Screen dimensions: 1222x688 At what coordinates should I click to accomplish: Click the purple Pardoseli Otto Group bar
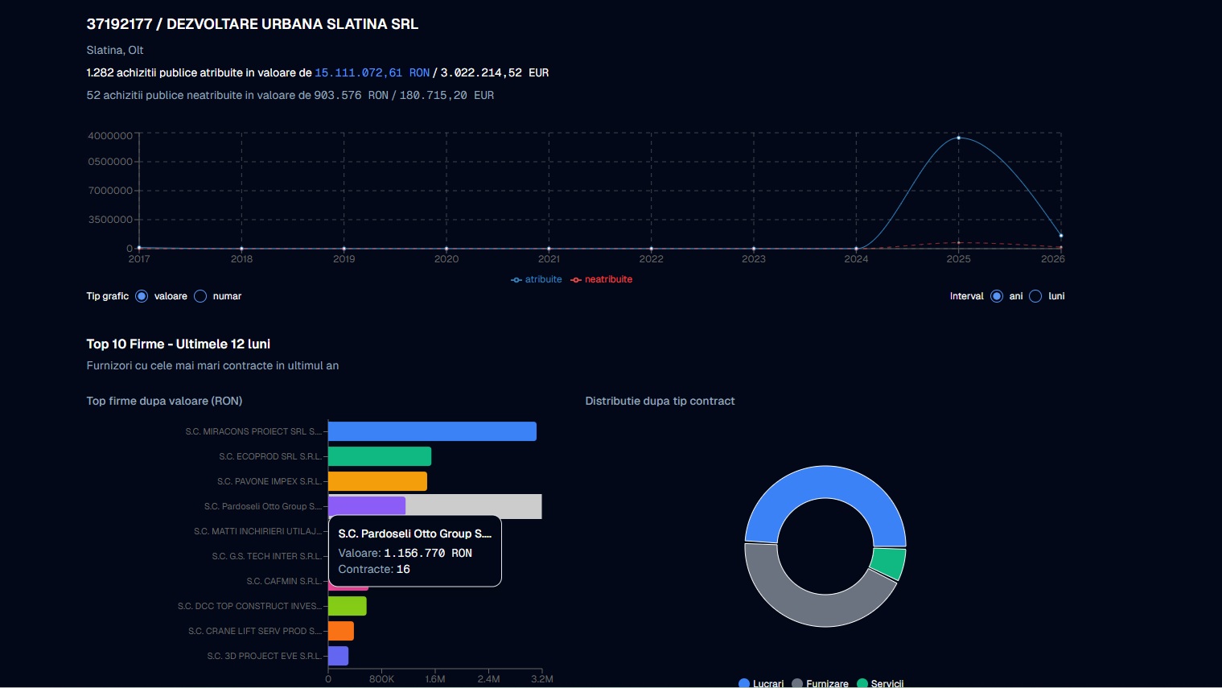click(x=366, y=505)
